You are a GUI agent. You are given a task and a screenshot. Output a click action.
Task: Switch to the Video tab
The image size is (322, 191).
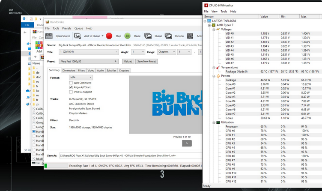tap(91, 70)
